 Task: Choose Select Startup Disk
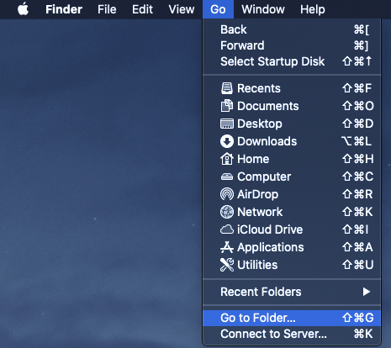coord(292,61)
